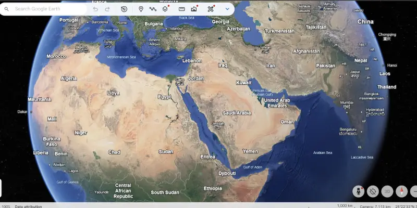The image size is (417, 208).
Task: Click the Afghanistan map label
Action: coord(306,51)
